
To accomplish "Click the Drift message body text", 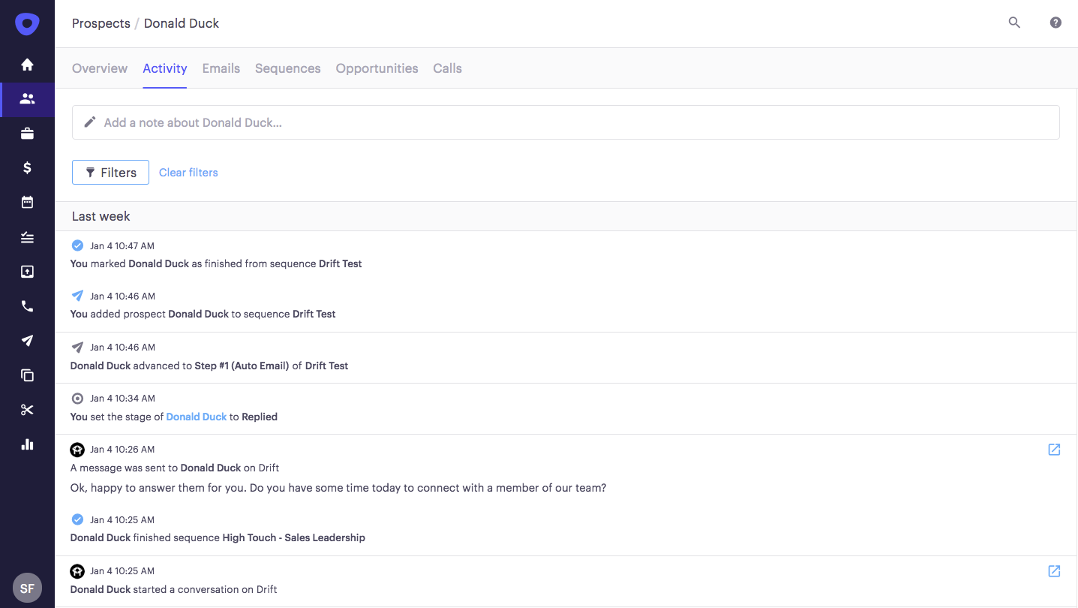I will click(x=338, y=487).
